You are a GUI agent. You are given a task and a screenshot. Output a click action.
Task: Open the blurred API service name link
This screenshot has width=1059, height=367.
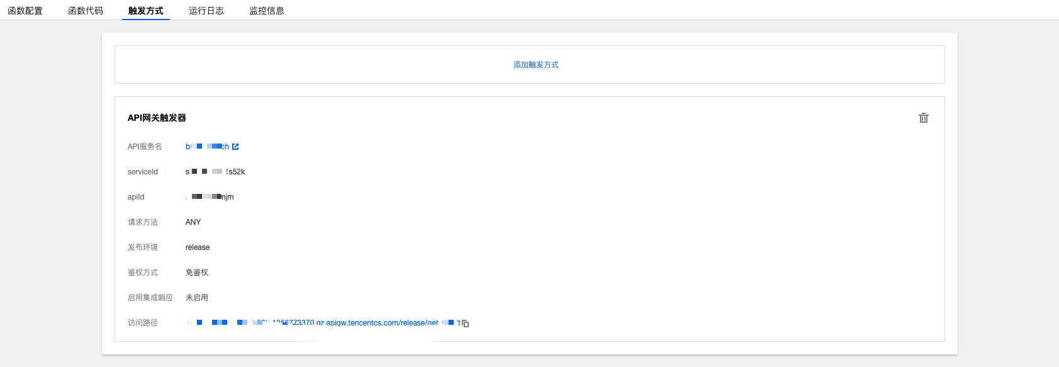point(207,147)
